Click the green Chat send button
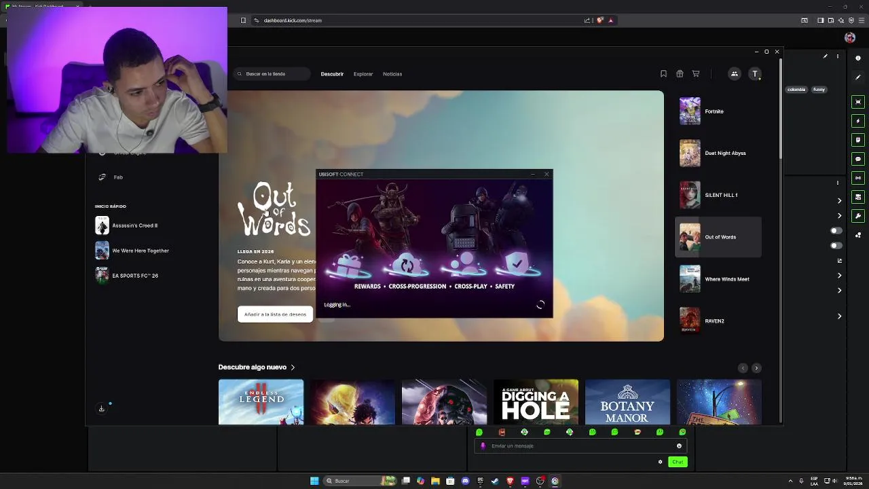 [678, 462]
